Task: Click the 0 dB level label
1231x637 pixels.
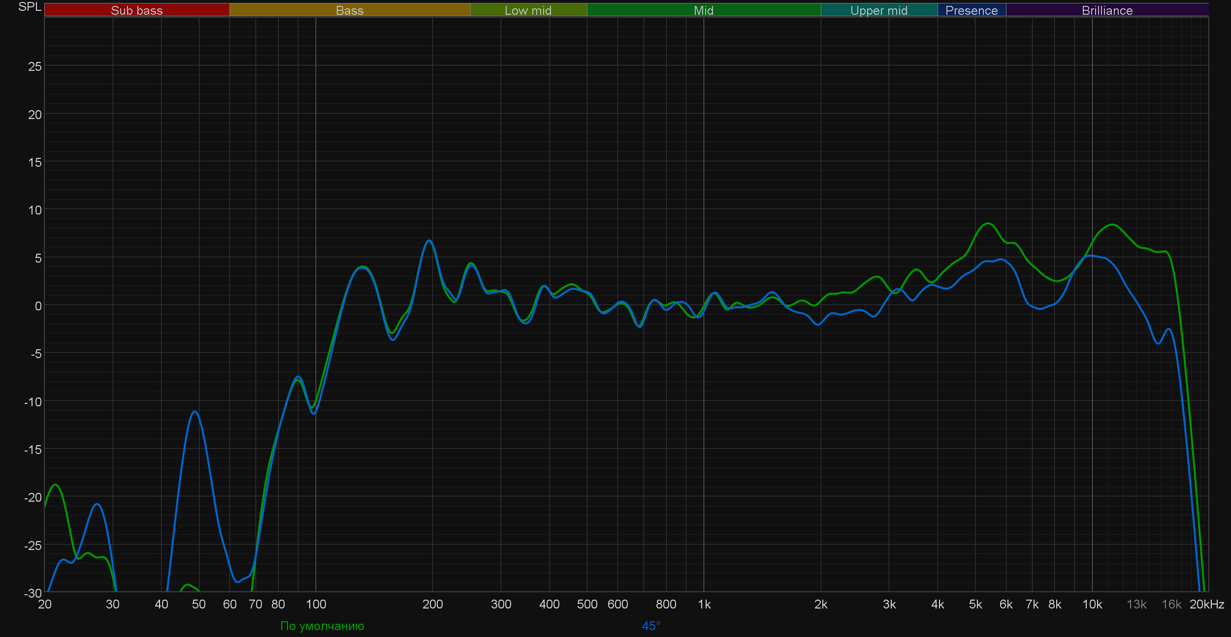Action: tap(38, 306)
